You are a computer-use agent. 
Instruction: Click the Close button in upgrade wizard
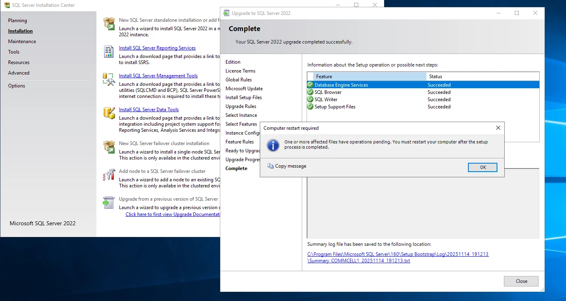pos(521,281)
